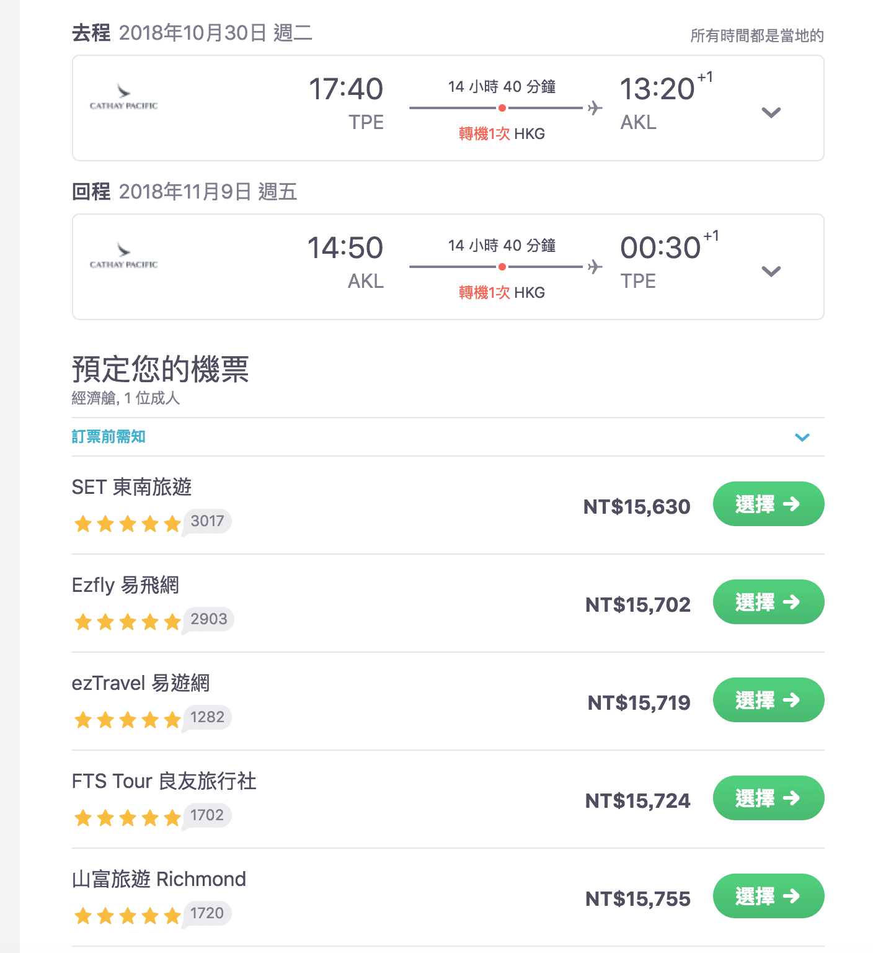Click Cathay Pacific logo on outbound flight

click(124, 98)
